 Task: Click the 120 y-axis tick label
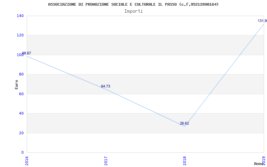click(20, 35)
